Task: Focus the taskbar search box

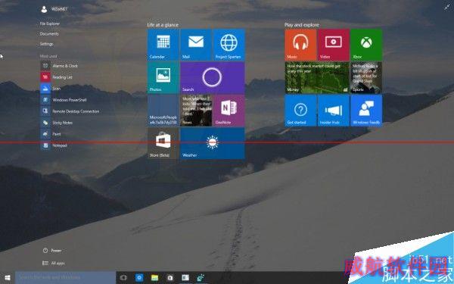Action: point(65,278)
